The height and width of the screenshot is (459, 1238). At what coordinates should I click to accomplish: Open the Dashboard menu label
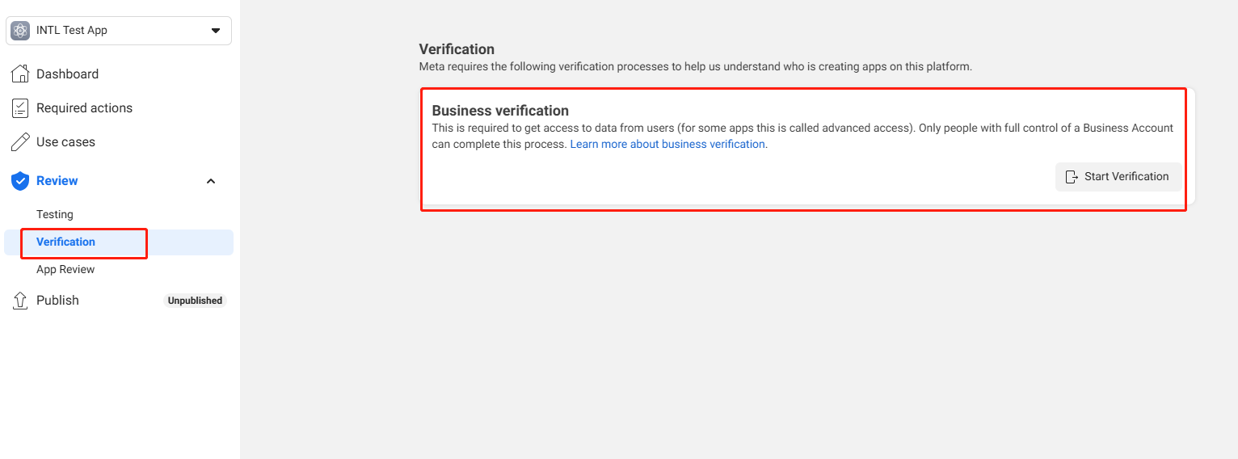point(67,74)
